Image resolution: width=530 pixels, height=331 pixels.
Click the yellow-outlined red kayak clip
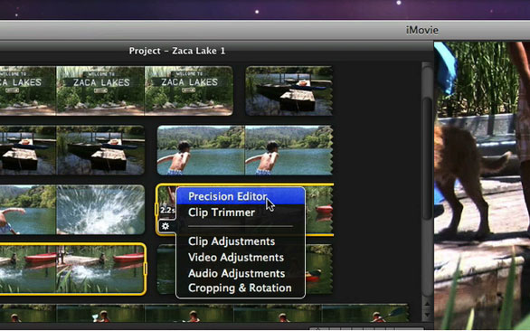(72, 270)
